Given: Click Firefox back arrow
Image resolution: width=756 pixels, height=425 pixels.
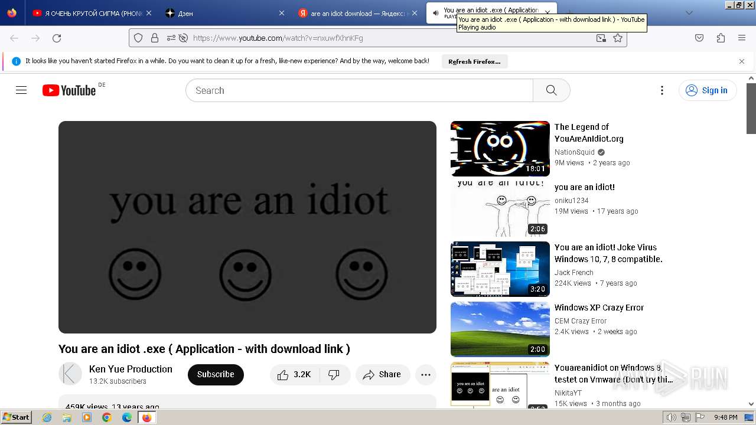Looking at the screenshot, I should coord(14,38).
